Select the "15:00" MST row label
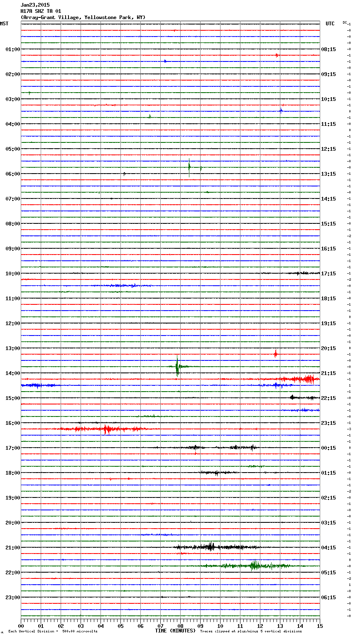 [x=13, y=398]
